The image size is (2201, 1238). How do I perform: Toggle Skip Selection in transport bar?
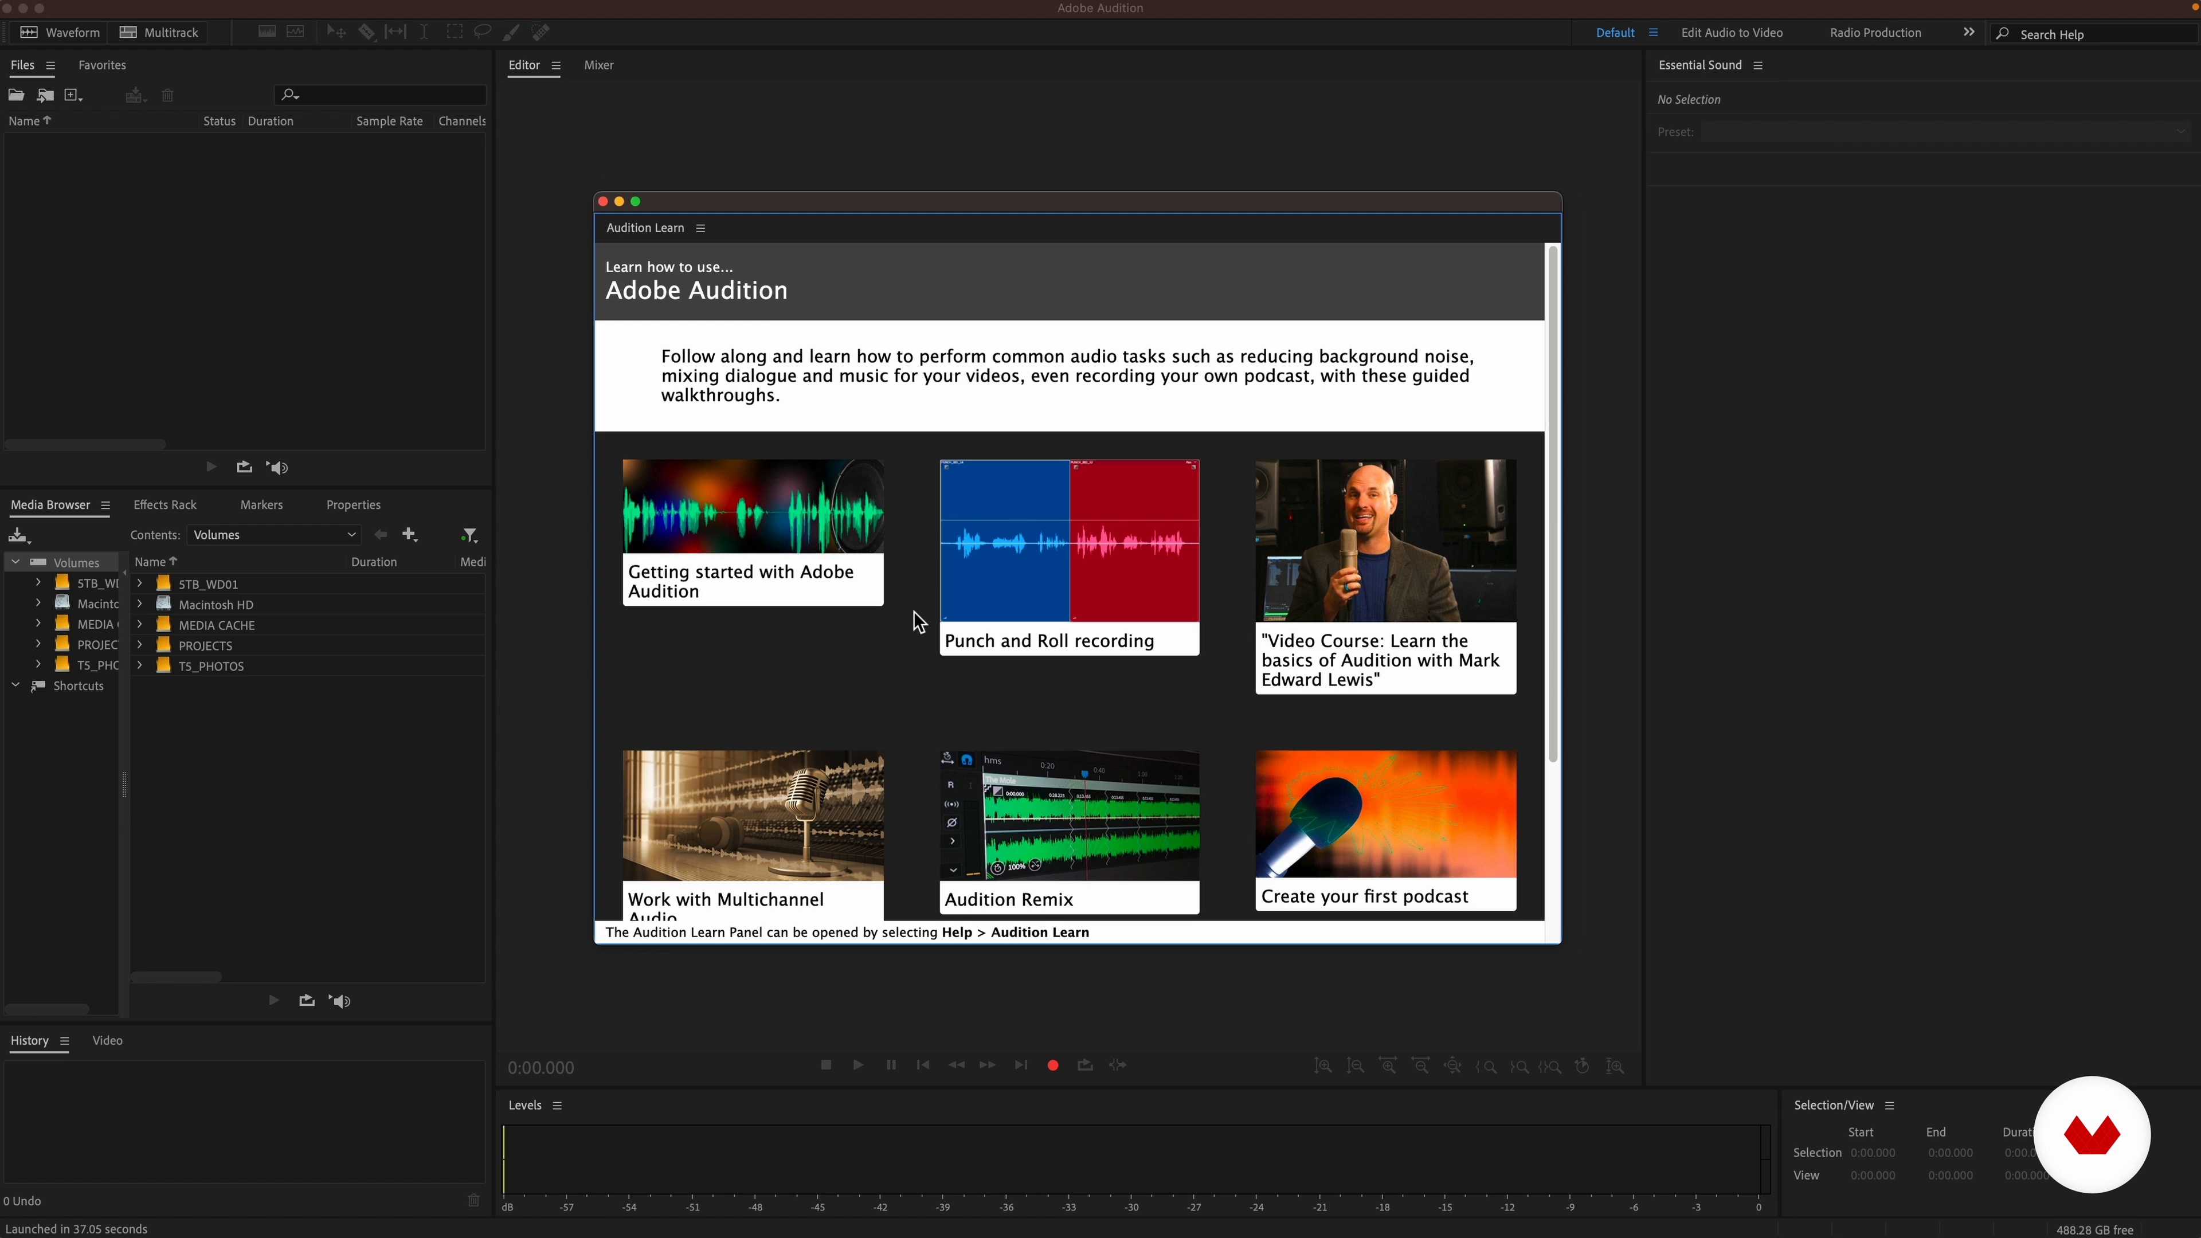[x=1118, y=1065]
